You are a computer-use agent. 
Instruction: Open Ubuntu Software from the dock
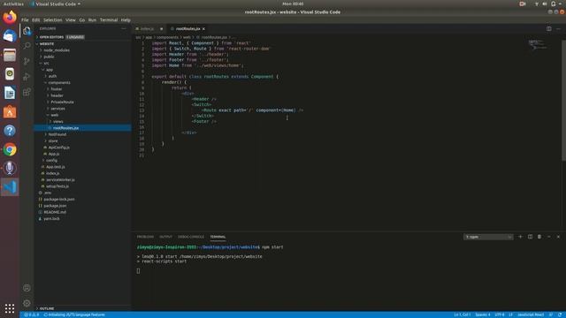(x=10, y=112)
